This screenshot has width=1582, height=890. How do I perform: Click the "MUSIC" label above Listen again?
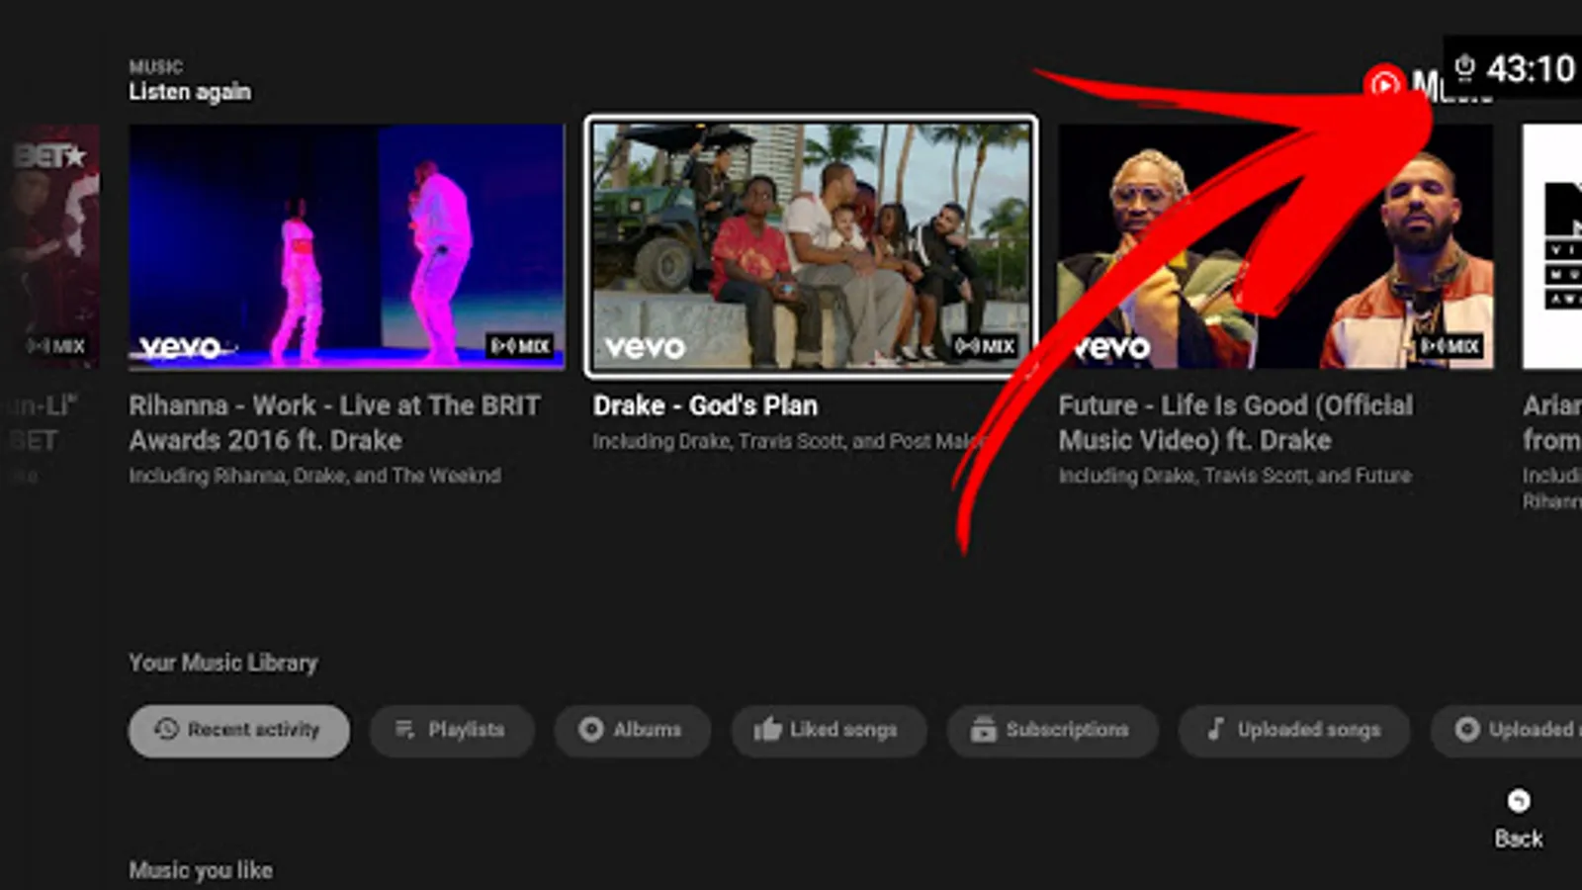coord(156,66)
